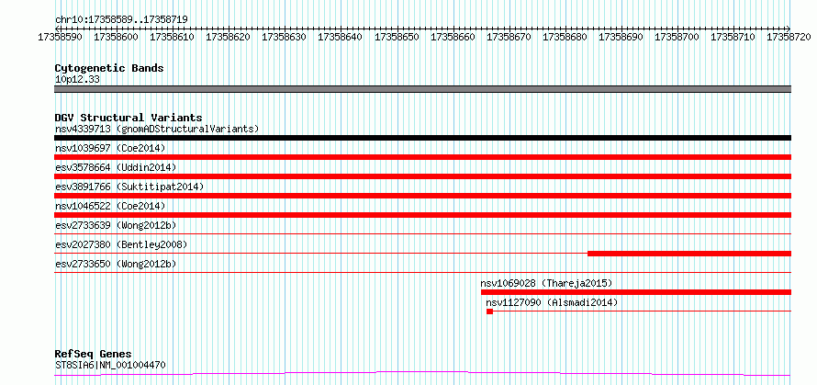Click the 17358640 ruler coordinate

(x=340, y=37)
